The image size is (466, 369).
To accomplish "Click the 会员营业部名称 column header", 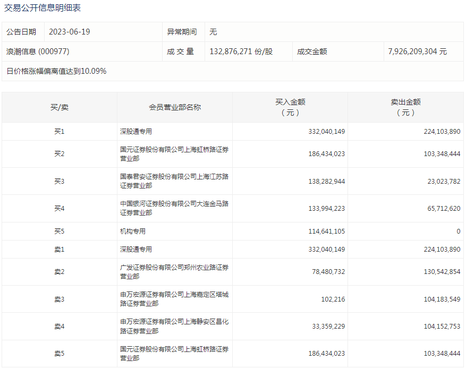I will click(174, 107).
